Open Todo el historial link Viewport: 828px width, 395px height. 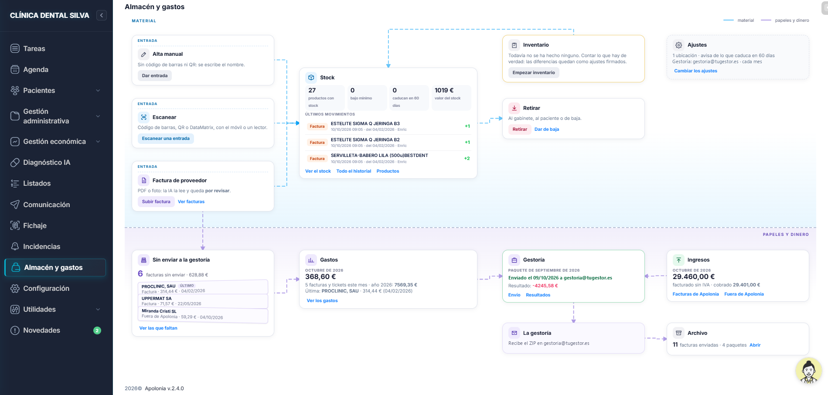[x=354, y=171]
